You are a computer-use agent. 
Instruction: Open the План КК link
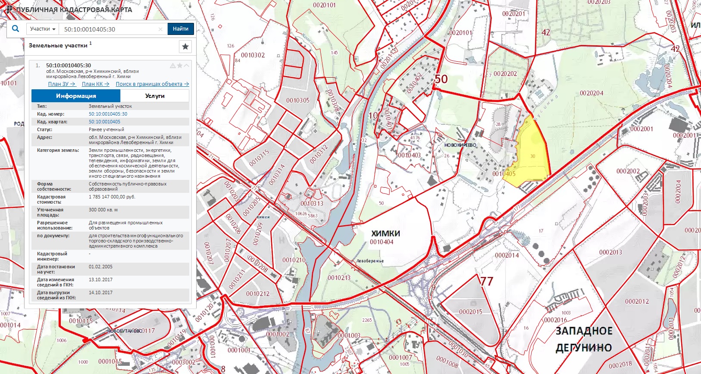pos(95,84)
